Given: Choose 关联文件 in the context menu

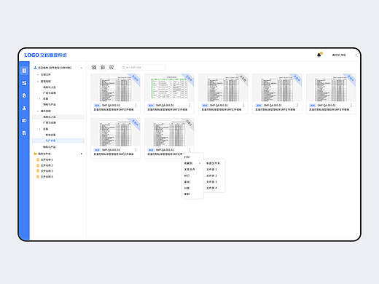Looking at the screenshot, I should point(189,170).
